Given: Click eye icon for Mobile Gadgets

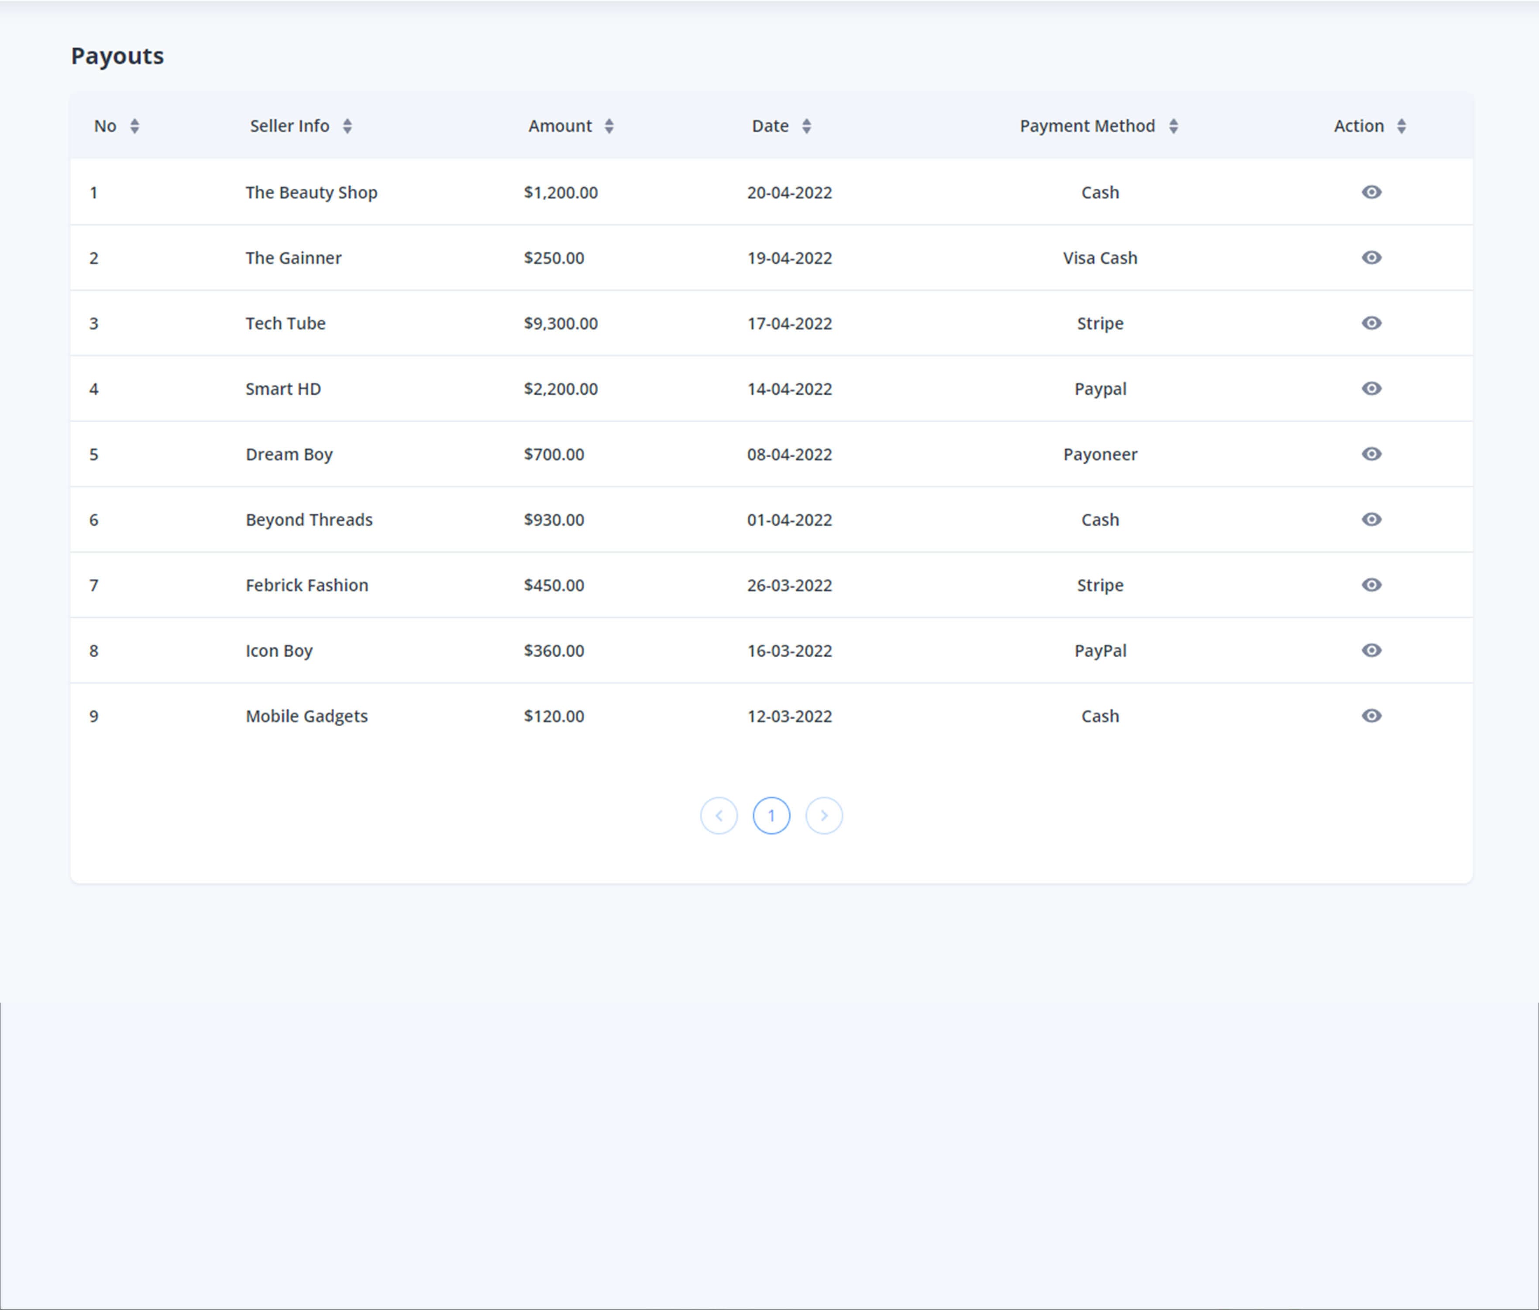Looking at the screenshot, I should coord(1371,715).
